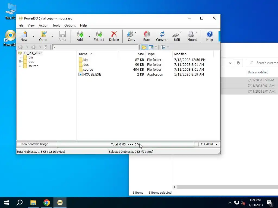Image resolution: width=278 pixels, height=208 pixels.
Task: Open the Options menu
Action: [x=70, y=25]
